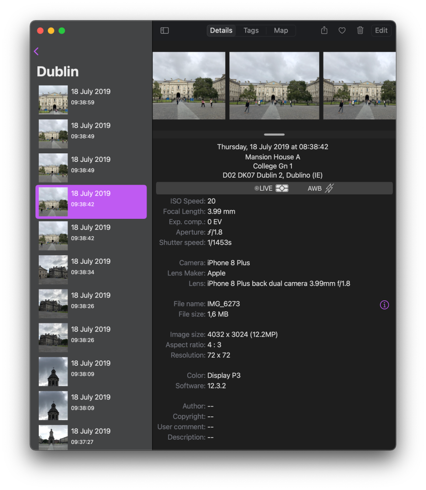Delete this photo using the trash icon
This screenshot has width=426, height=490.
pyautogui.click(x=360, y=30)
